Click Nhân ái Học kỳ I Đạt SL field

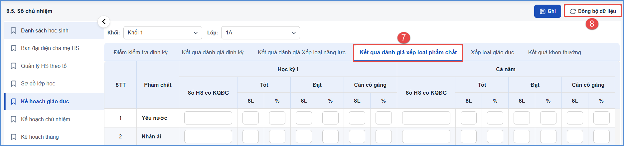304,136
